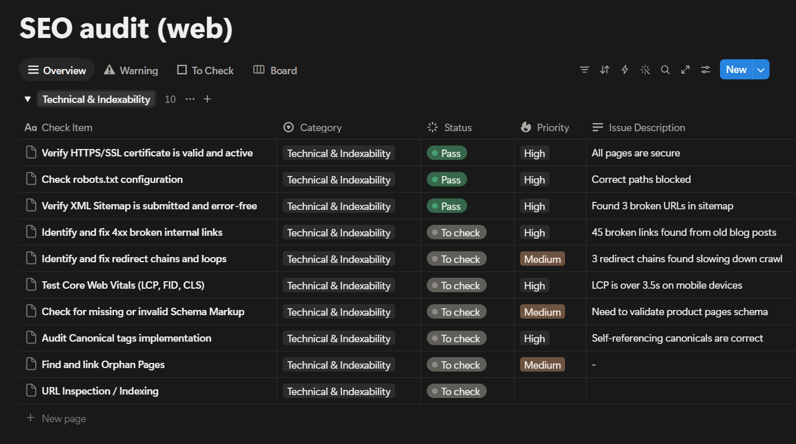Open the To Check view tab
This screenshot has width=796, height=444.
pyautogui.click(x=206, y=70)
